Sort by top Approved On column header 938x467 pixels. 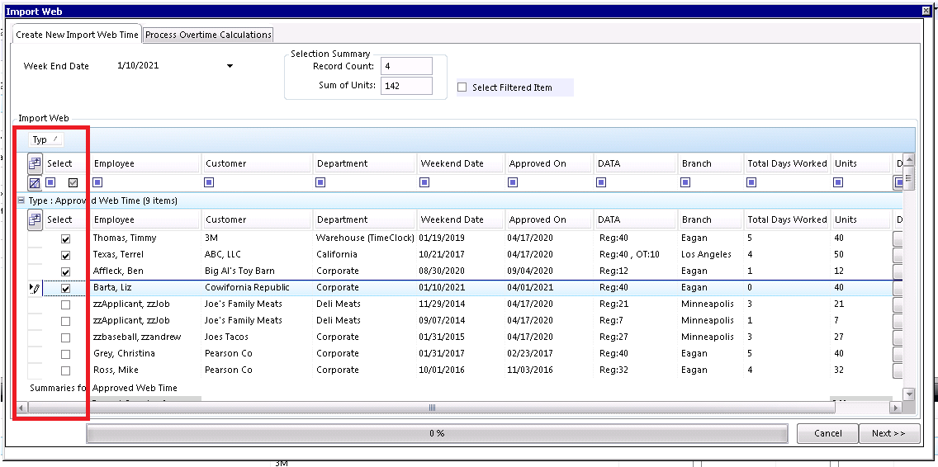tap(549, 163)
